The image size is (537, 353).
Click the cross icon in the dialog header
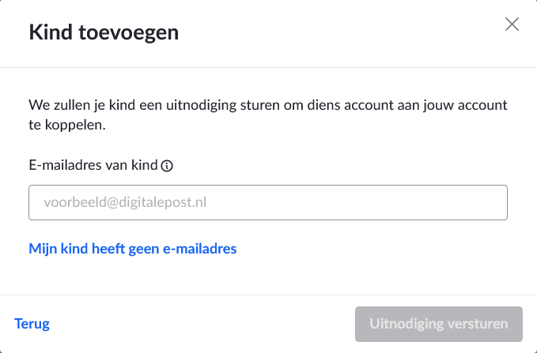click(512, 24)
